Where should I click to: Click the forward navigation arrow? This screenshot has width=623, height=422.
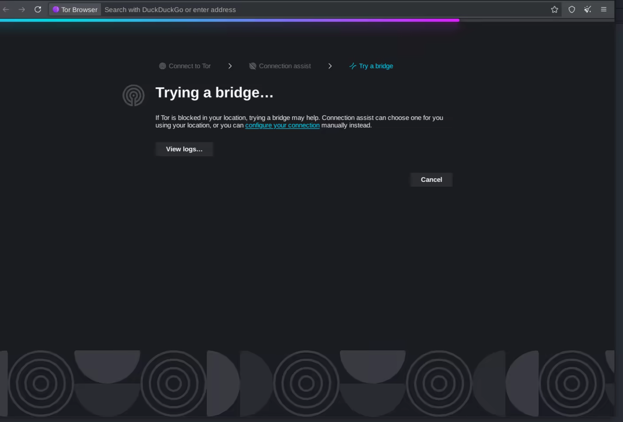[22, 9]
